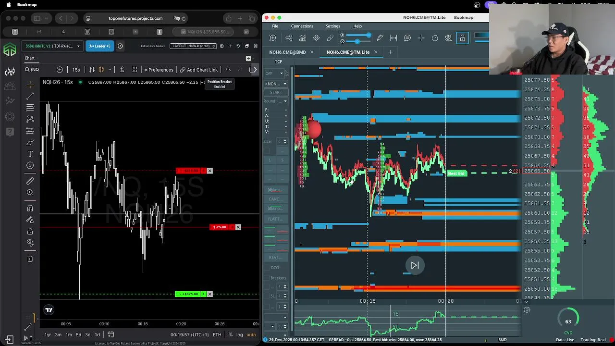
Task: Select the Chart tab in ProjectX
Action: click(x=29, y=58)
